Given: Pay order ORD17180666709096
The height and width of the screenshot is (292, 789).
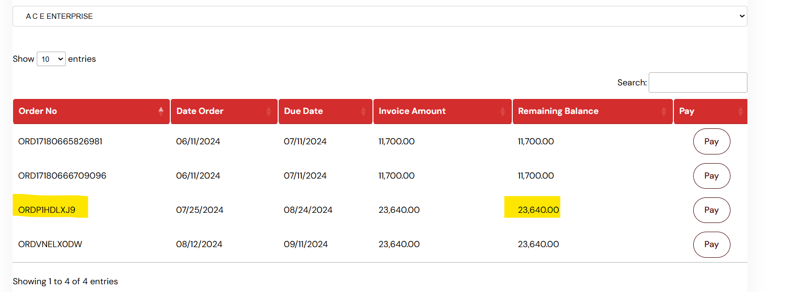Looking at the screenshot, I should pos(711,176).
